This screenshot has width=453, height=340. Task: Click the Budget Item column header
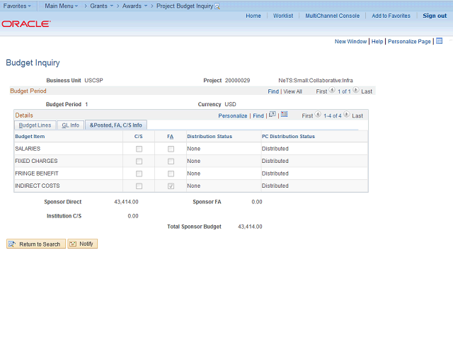pos(30,136)
